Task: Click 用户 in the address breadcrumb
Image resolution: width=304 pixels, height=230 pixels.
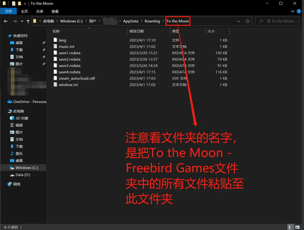Action: tap(93, 21)
